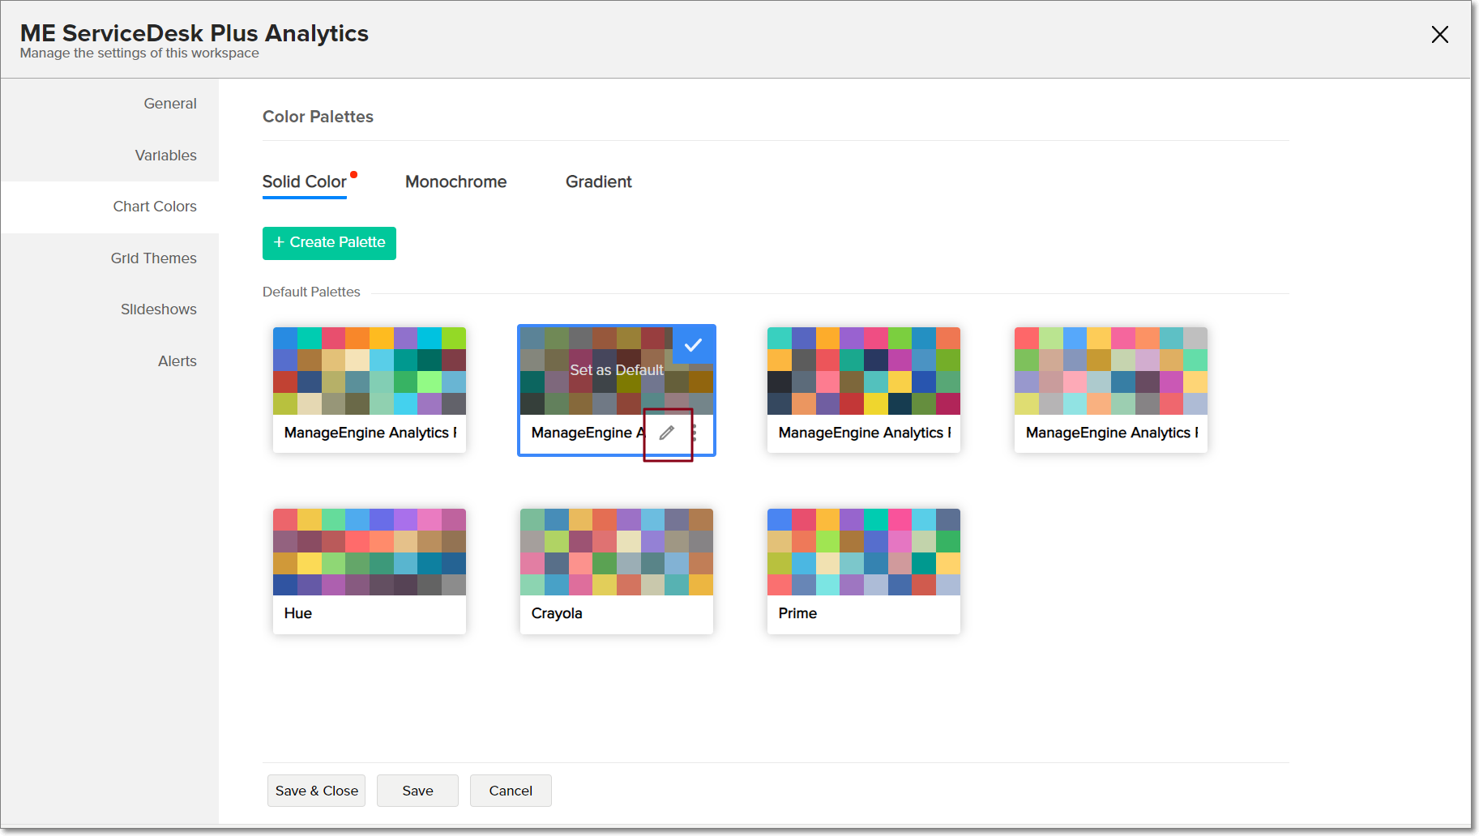
Task: Switch to the Gradient tab
Action: [x=598, y=182]
